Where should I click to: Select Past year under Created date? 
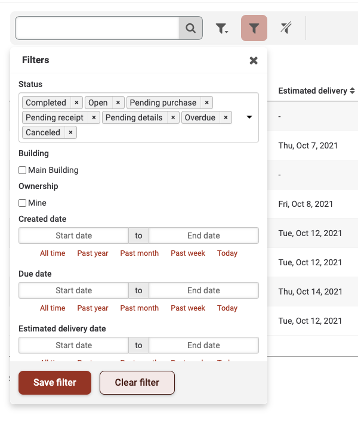(x=93, y=253)
